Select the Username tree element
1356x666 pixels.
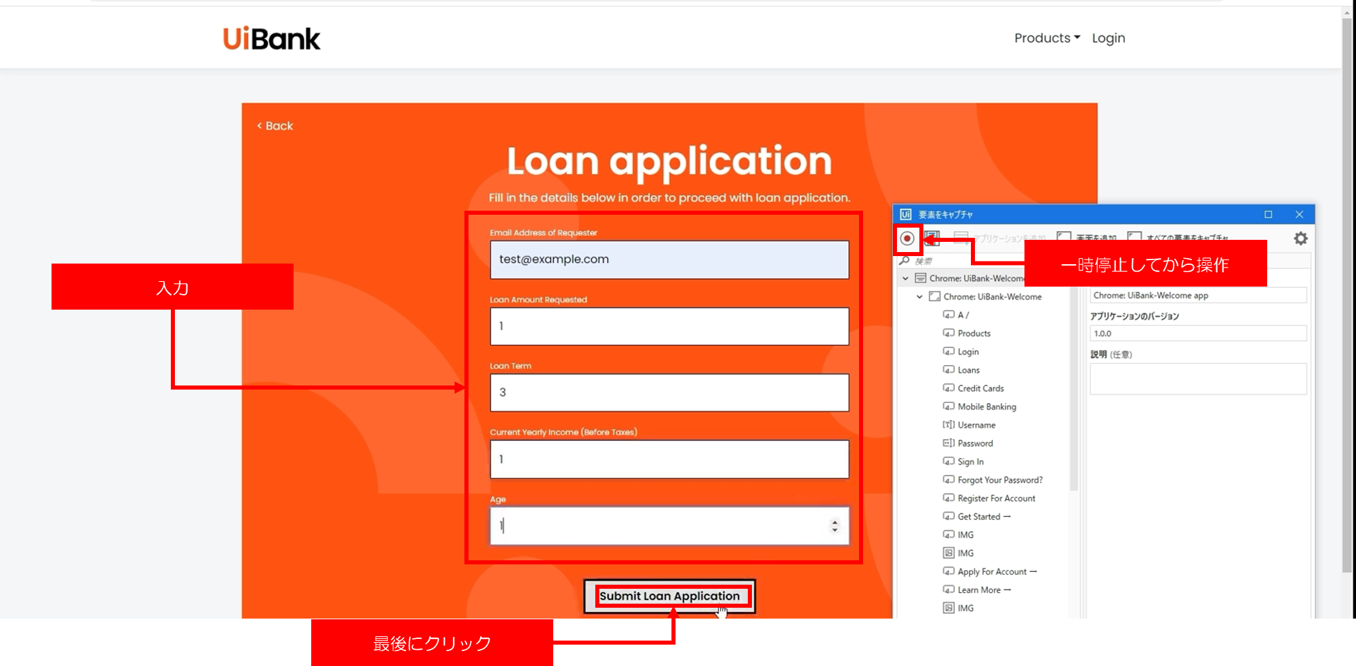976,425
